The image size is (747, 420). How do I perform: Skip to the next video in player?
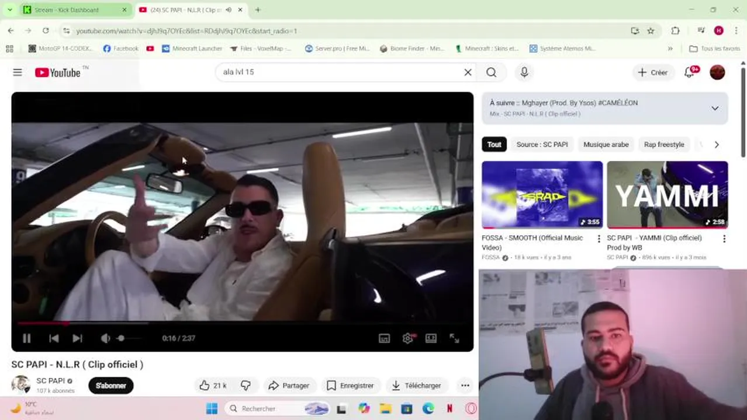tap(77, 338)
